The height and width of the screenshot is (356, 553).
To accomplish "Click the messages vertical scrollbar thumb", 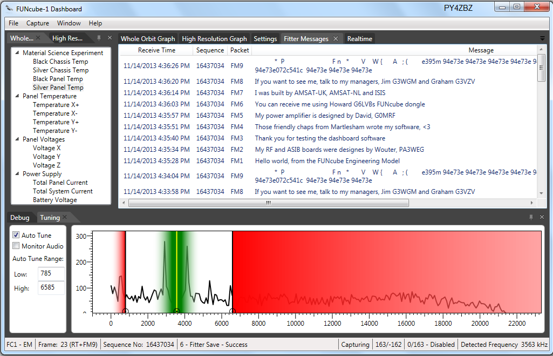I will point(541,68).
